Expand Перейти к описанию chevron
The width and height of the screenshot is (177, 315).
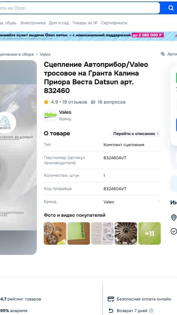[158, 134]
